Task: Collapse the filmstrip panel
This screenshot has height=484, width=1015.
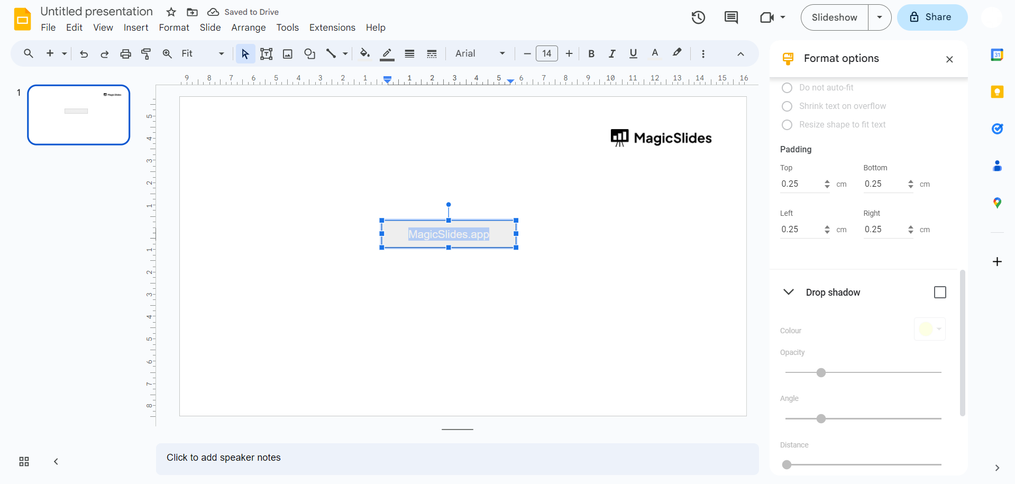Action: tap(56, 462)
